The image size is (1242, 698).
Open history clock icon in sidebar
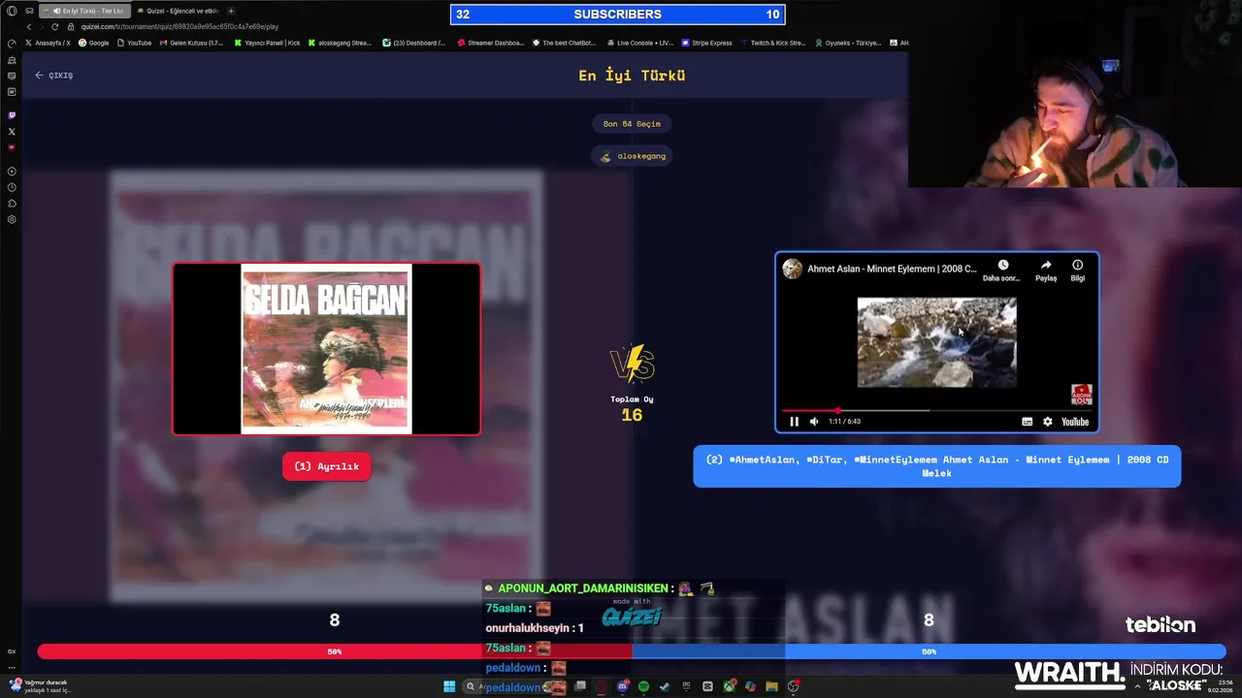[x=12, y=187]
